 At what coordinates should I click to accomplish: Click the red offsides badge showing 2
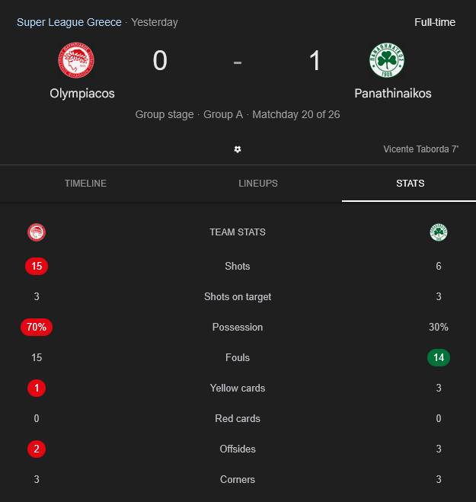pos(36,449)
